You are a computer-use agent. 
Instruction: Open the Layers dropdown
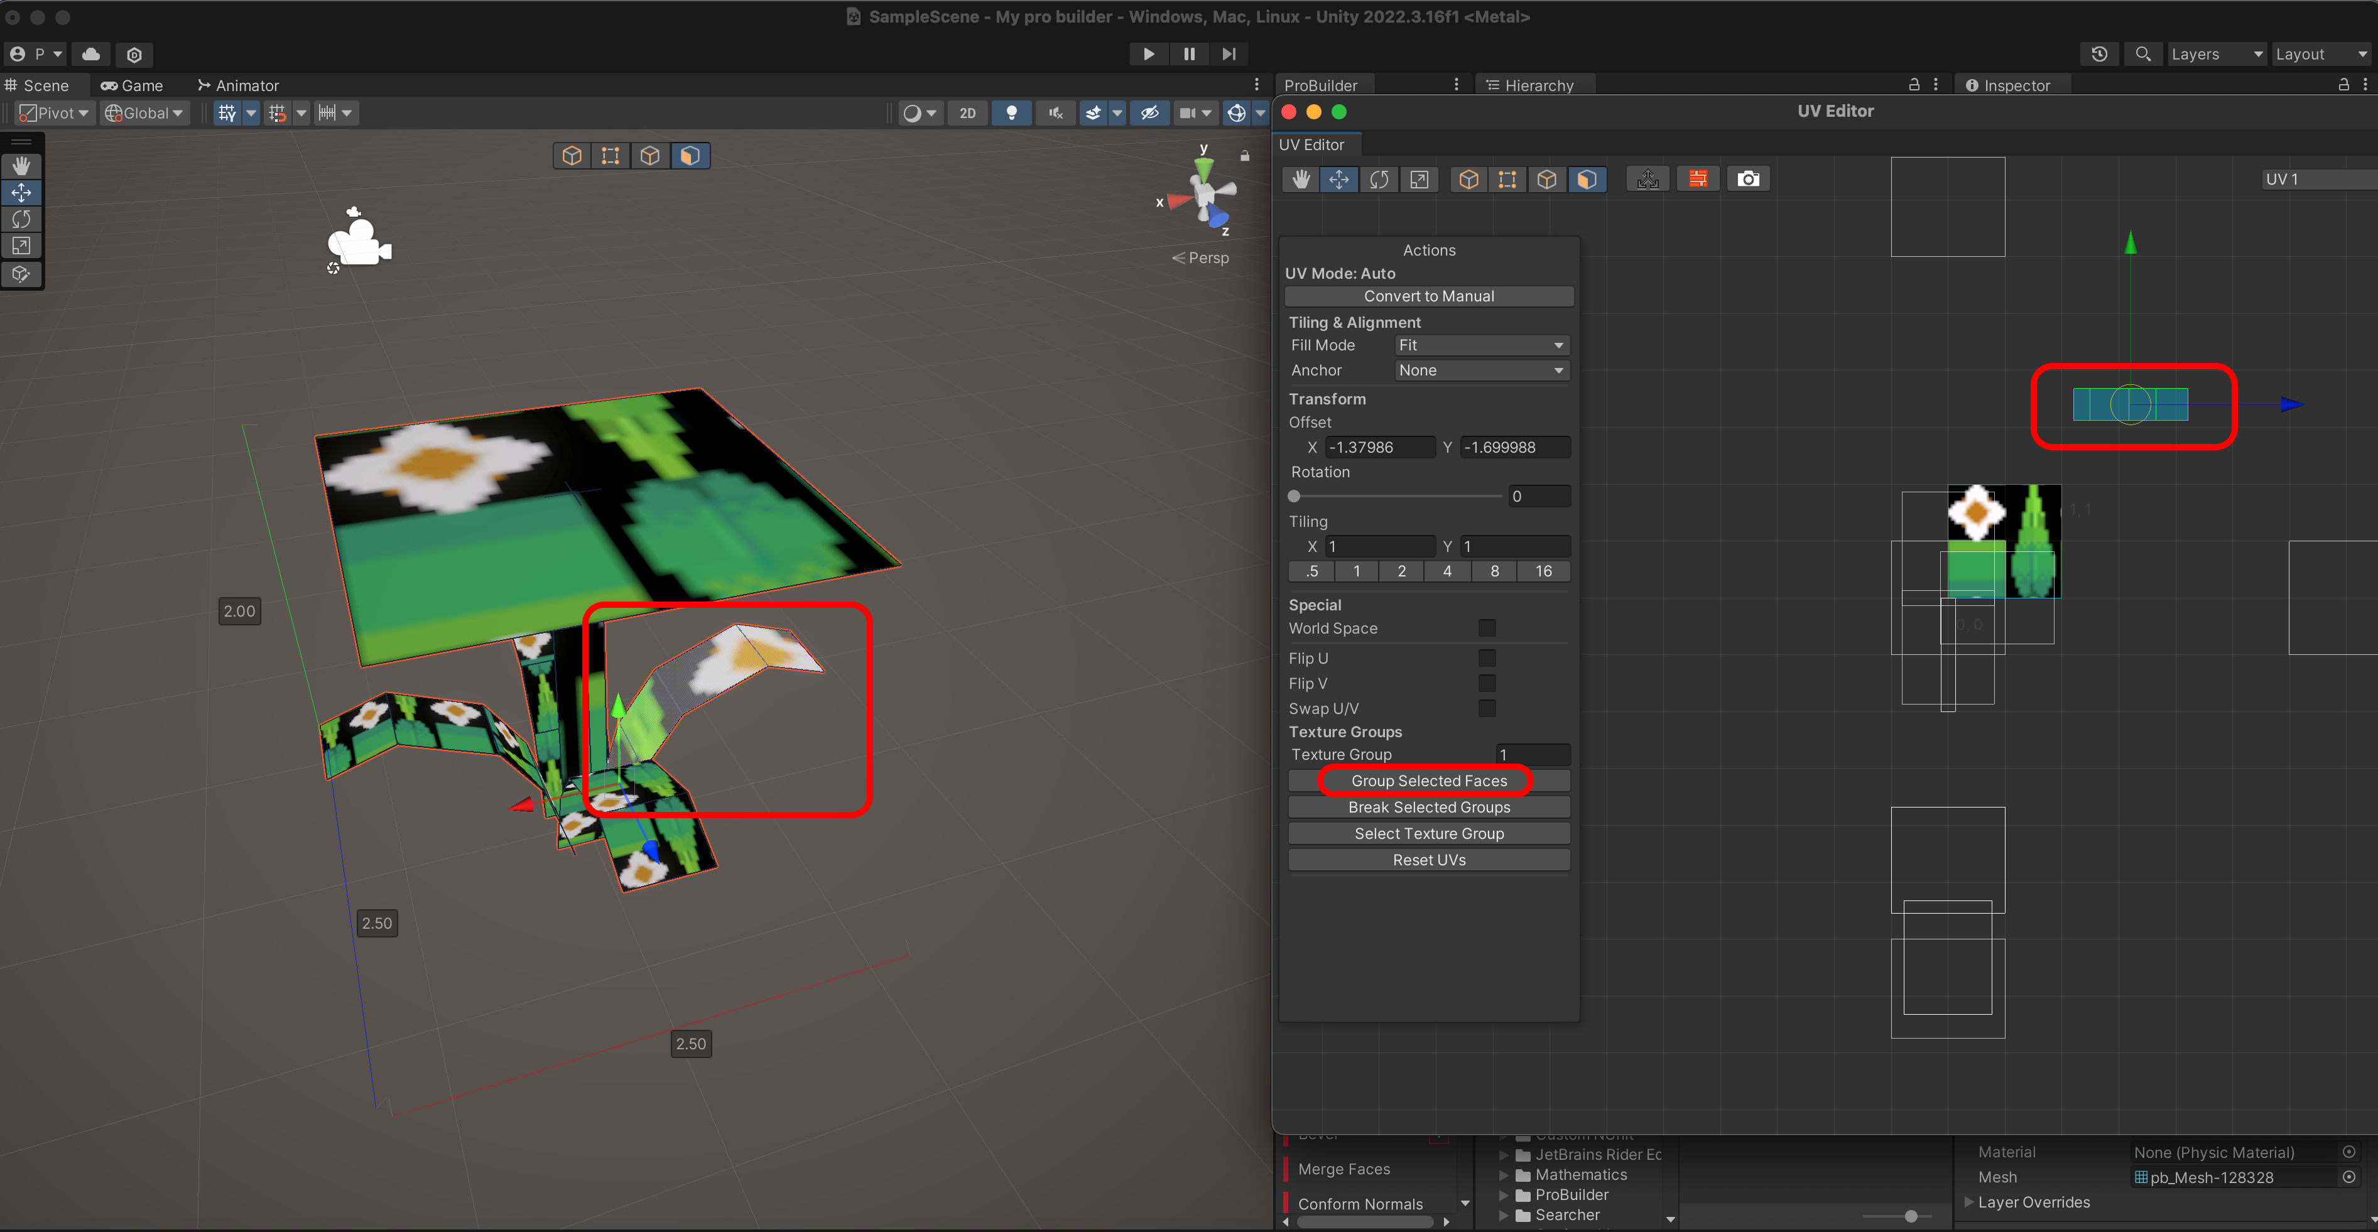pos(2215,53)
